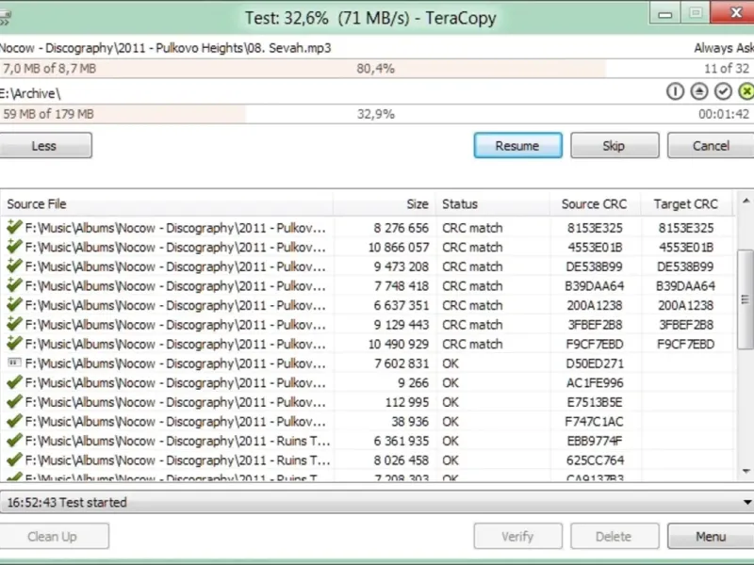Skip the current file

tap(615, 146)
